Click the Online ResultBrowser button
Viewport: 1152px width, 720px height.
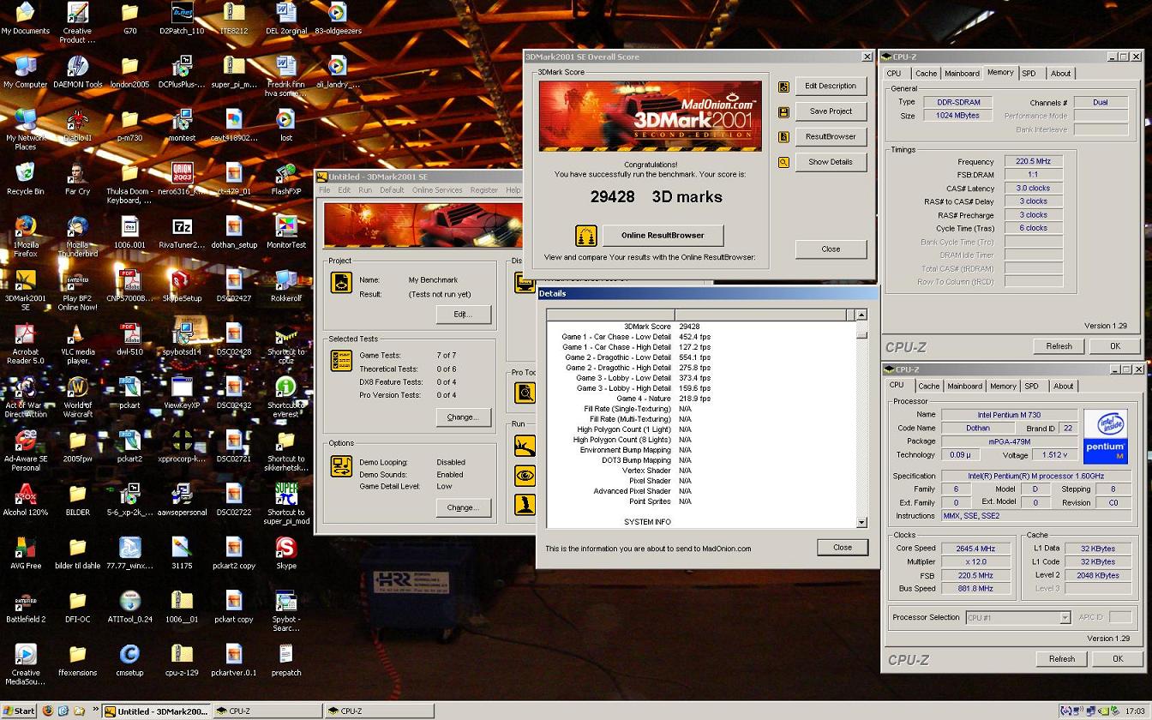663,235
